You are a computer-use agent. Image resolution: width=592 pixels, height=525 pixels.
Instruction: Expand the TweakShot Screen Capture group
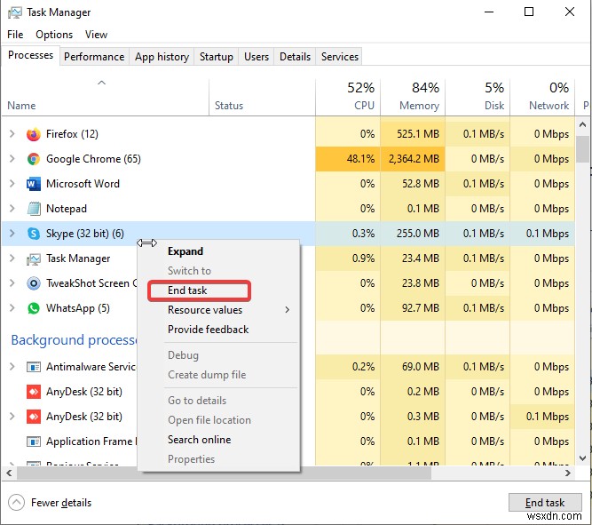(12, 283)
